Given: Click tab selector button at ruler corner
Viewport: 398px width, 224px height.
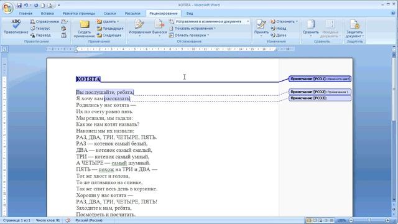Looking at the screenshot, I should point(4,49).
